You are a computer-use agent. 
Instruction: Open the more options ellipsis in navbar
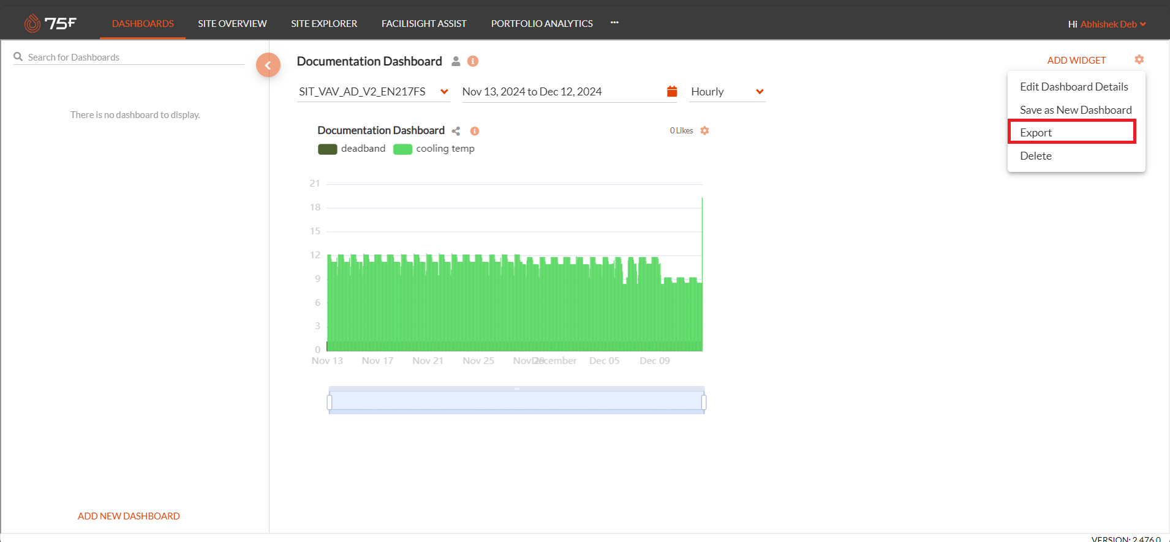[614, 23]
